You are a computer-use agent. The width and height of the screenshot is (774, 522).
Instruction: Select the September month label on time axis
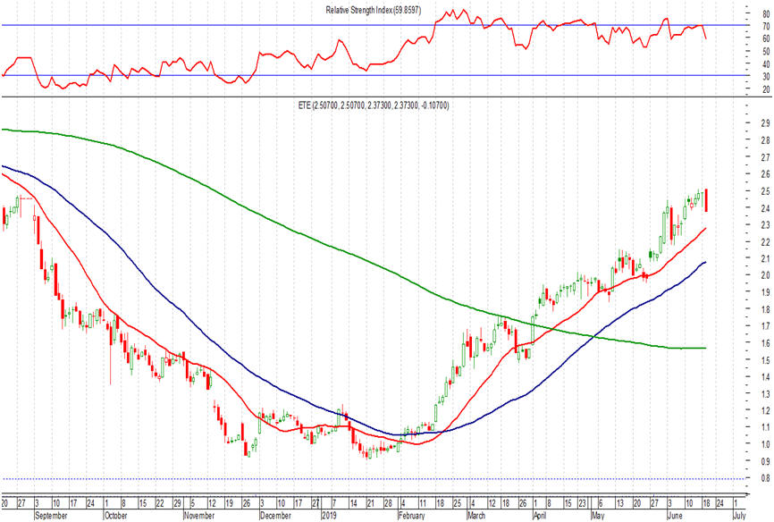click(51, 516)
